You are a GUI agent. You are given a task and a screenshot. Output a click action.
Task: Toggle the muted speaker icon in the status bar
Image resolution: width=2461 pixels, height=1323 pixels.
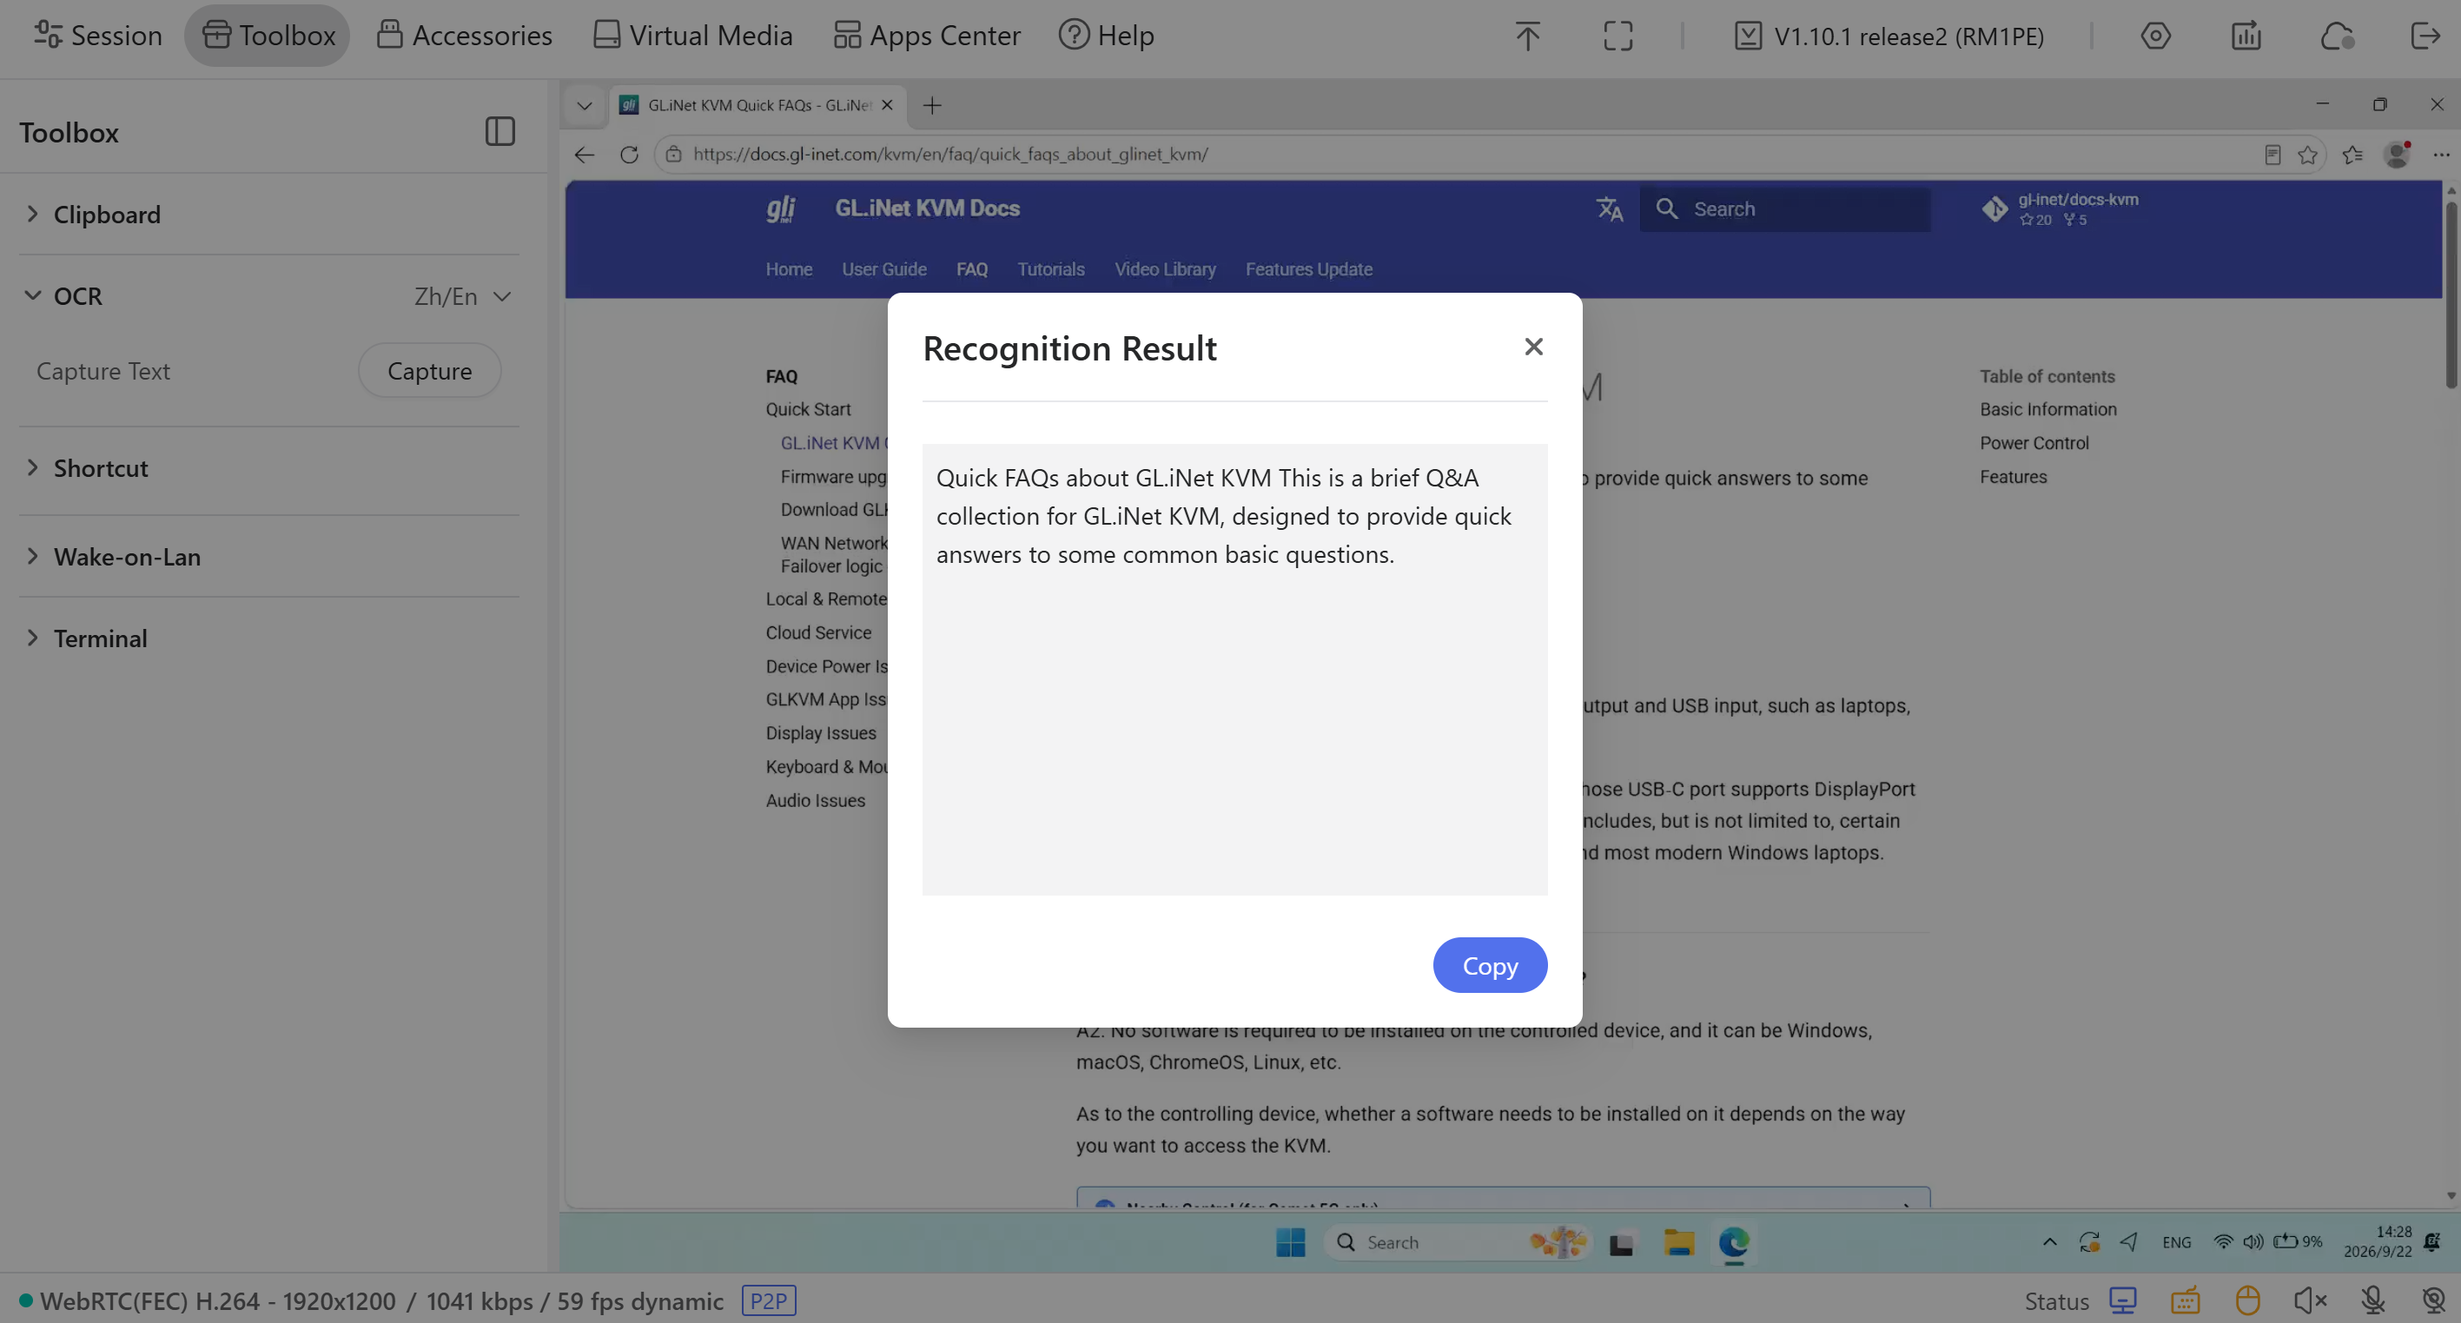tap(2310, 1300)
